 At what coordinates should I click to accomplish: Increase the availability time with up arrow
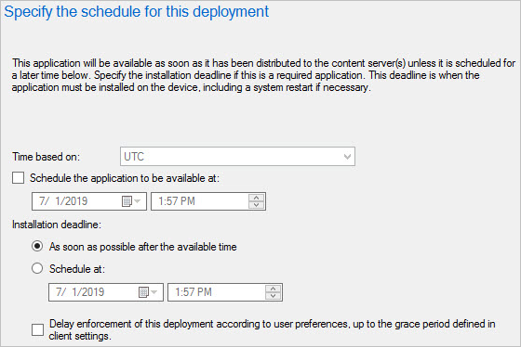click(256, 198)
